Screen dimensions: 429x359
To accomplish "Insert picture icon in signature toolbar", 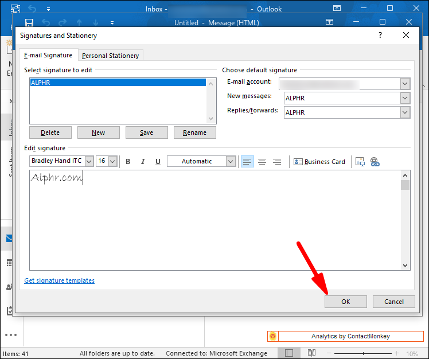I will (360, 162).
